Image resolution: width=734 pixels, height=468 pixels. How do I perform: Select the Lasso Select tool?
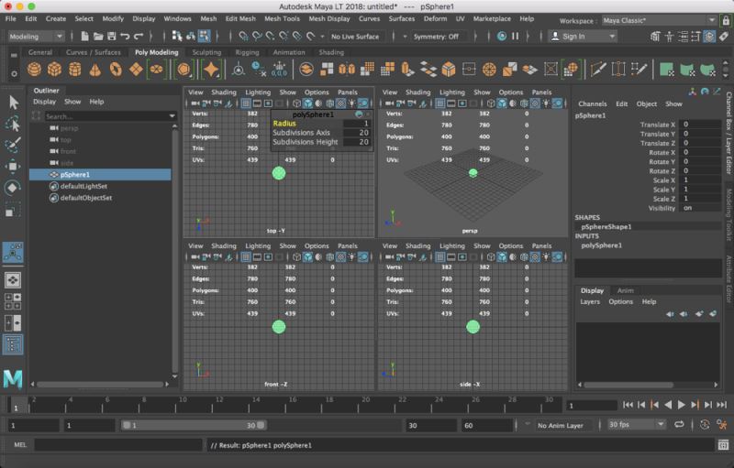[13, 124]
